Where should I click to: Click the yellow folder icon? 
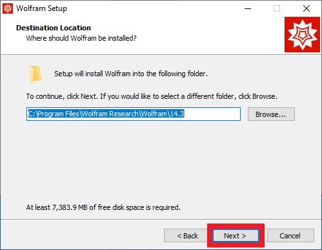coord(35,74)
